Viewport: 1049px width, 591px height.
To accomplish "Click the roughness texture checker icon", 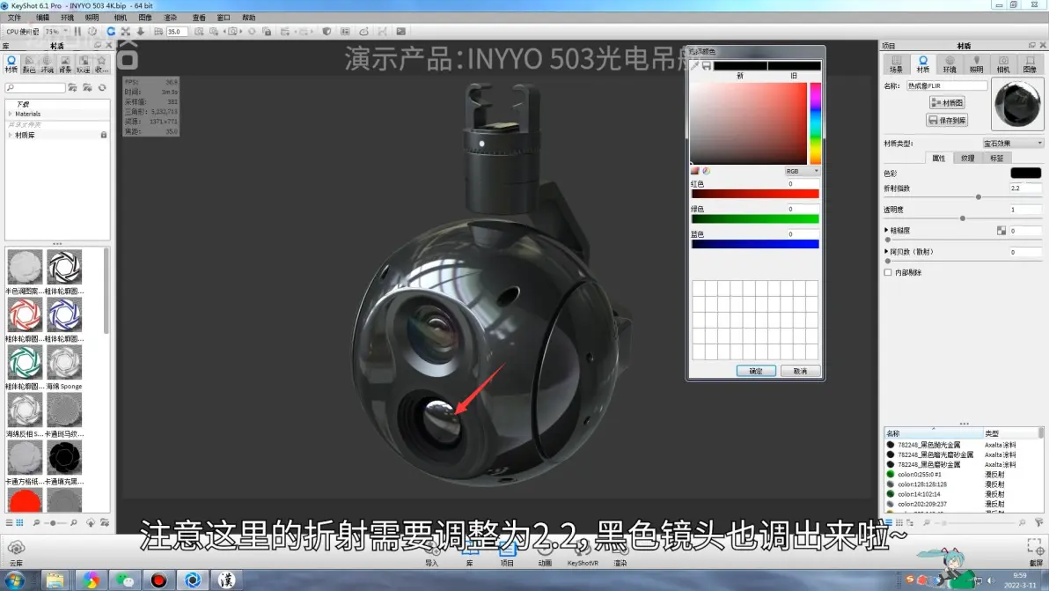I will pyautogui.click(x=1001, y=230).
